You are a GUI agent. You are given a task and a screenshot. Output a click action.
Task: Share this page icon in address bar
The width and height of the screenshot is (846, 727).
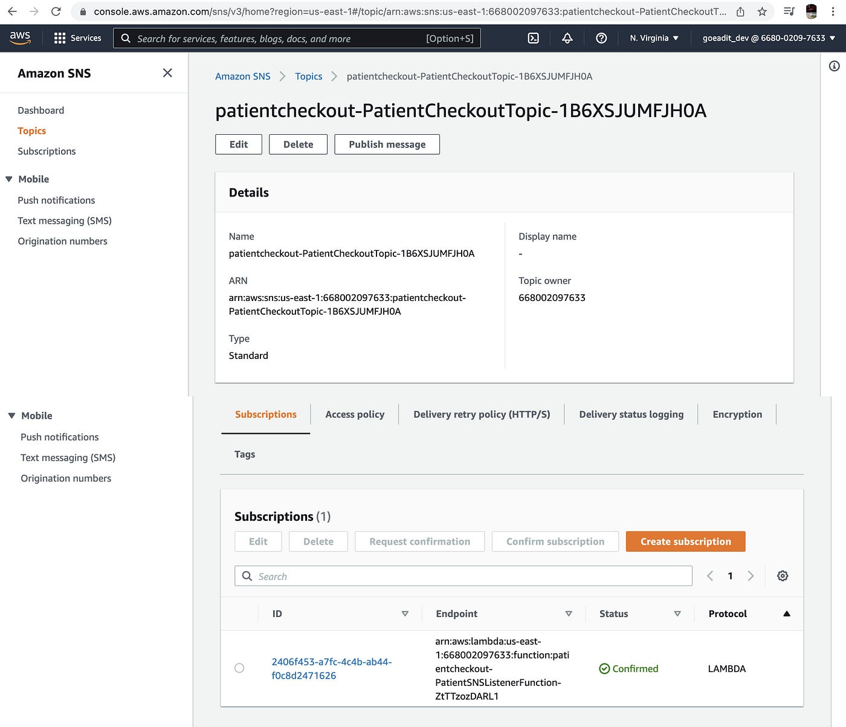[x=740, y=11]
